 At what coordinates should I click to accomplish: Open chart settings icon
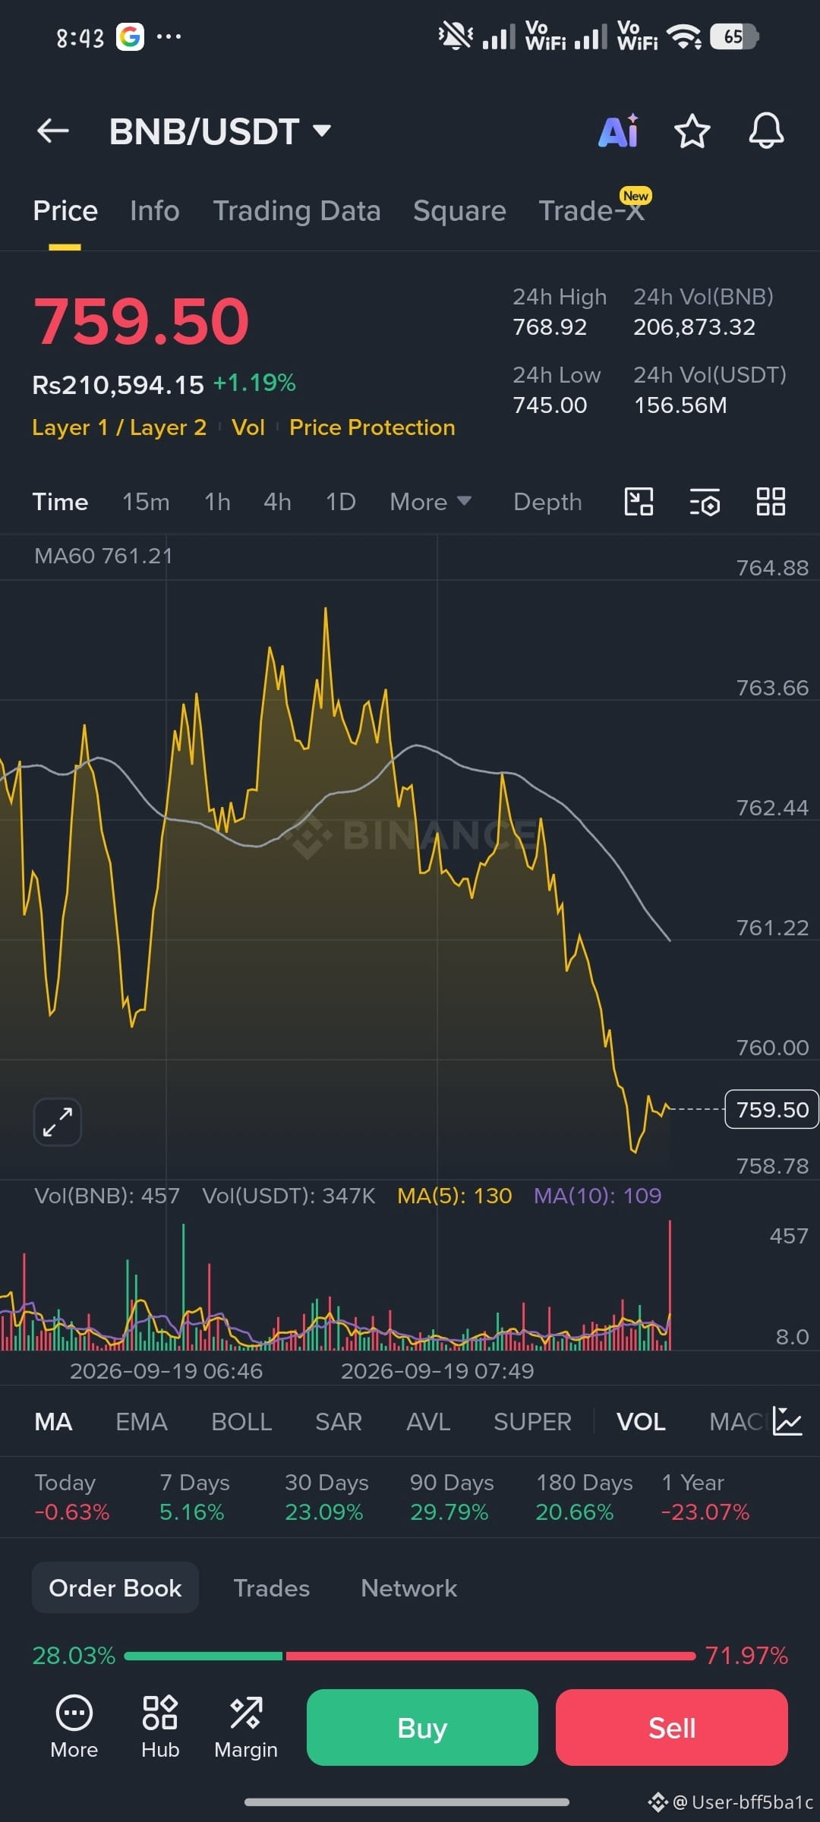point(705,502)
